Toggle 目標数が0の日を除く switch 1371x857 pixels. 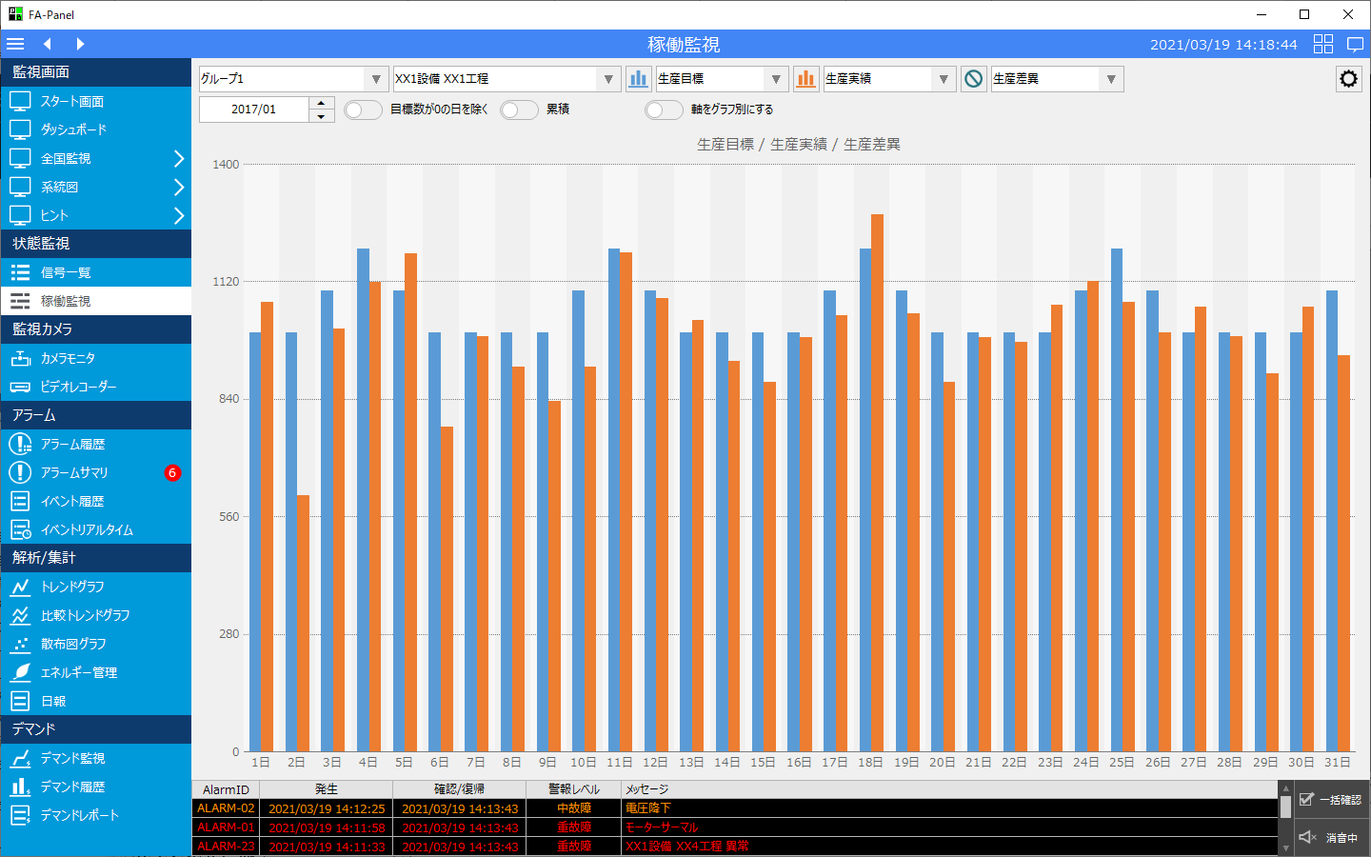(x=363, y=110)
